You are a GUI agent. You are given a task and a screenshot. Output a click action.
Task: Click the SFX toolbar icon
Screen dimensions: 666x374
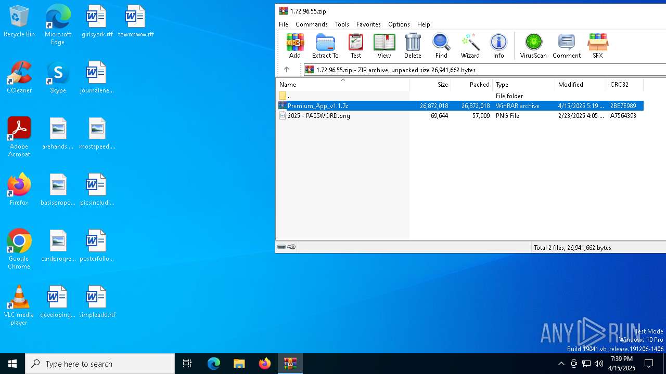click(598, 46)
